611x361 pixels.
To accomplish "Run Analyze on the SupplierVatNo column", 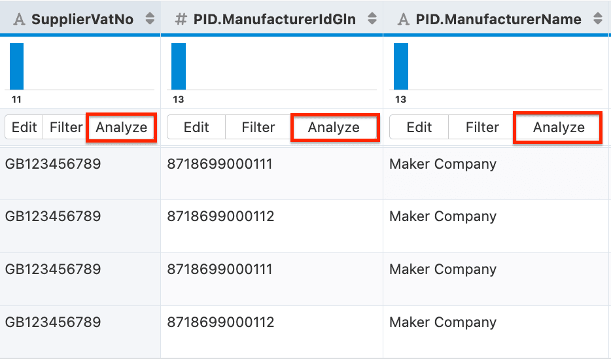I will [x=122, y=128].
